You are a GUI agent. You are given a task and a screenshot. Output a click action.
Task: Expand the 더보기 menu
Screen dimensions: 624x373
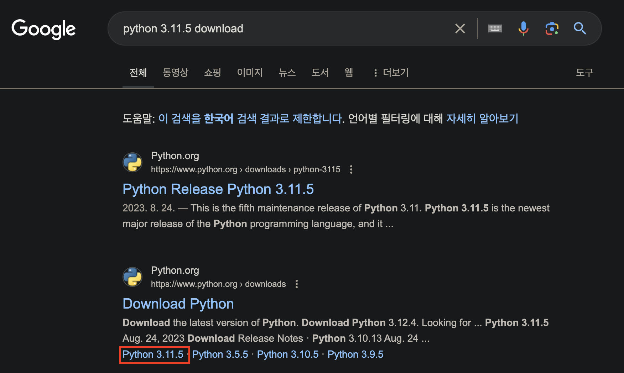coord(391,73)
